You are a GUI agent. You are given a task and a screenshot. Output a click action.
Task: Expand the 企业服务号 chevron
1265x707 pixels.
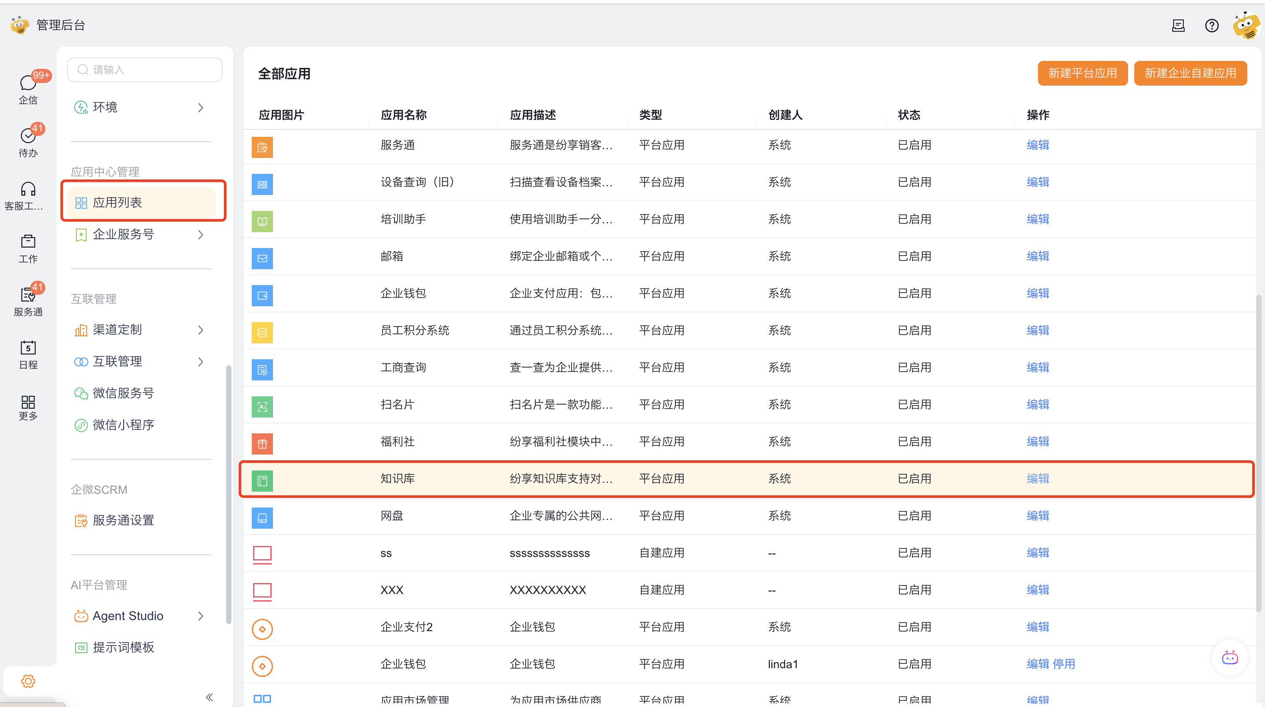pyautogui.click(x=201, y=234)
